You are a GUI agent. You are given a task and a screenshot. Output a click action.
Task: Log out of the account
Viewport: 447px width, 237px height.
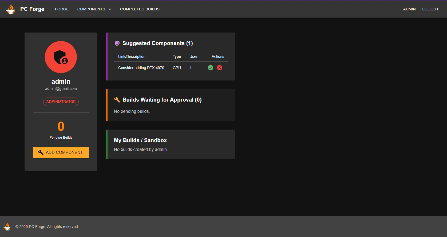click(430, 9)
